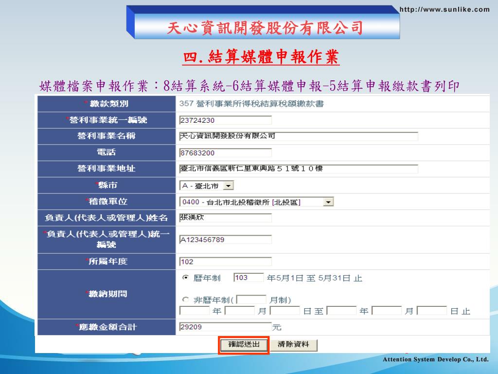Click the 營利事業名稱 input field
The height and width of the screenshot is (374, 498).
click(299, 136)
